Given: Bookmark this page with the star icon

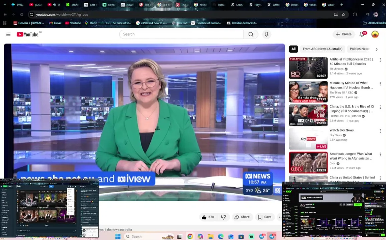Looking at the screenshot, I should pos(343,15).
